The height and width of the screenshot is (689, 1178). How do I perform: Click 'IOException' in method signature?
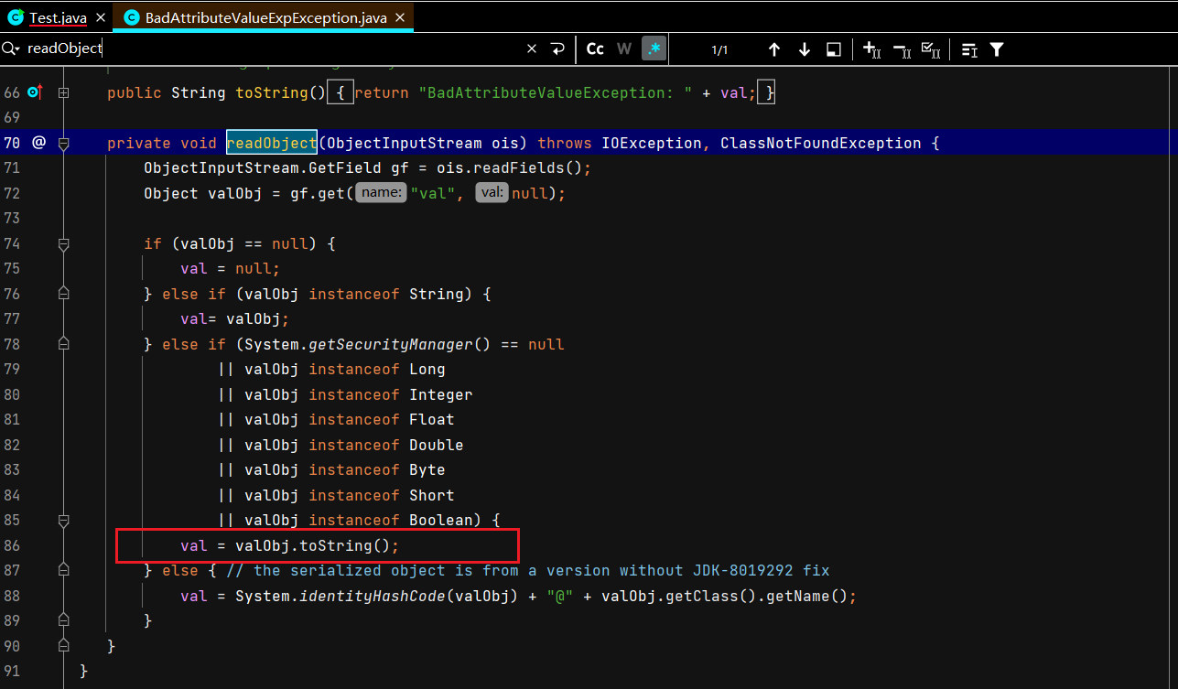pyautogui.click(x=652, y=143)
